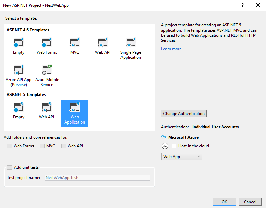The height and width of the screenshot is (208, 266).
Task: Open the Web App dropdown
Action: [182, 157]
